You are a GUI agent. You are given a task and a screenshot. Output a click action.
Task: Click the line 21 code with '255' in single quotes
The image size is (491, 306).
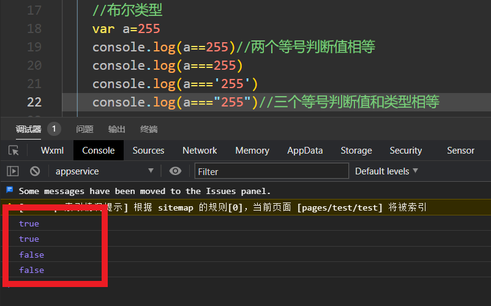click(x=175, y=84)
